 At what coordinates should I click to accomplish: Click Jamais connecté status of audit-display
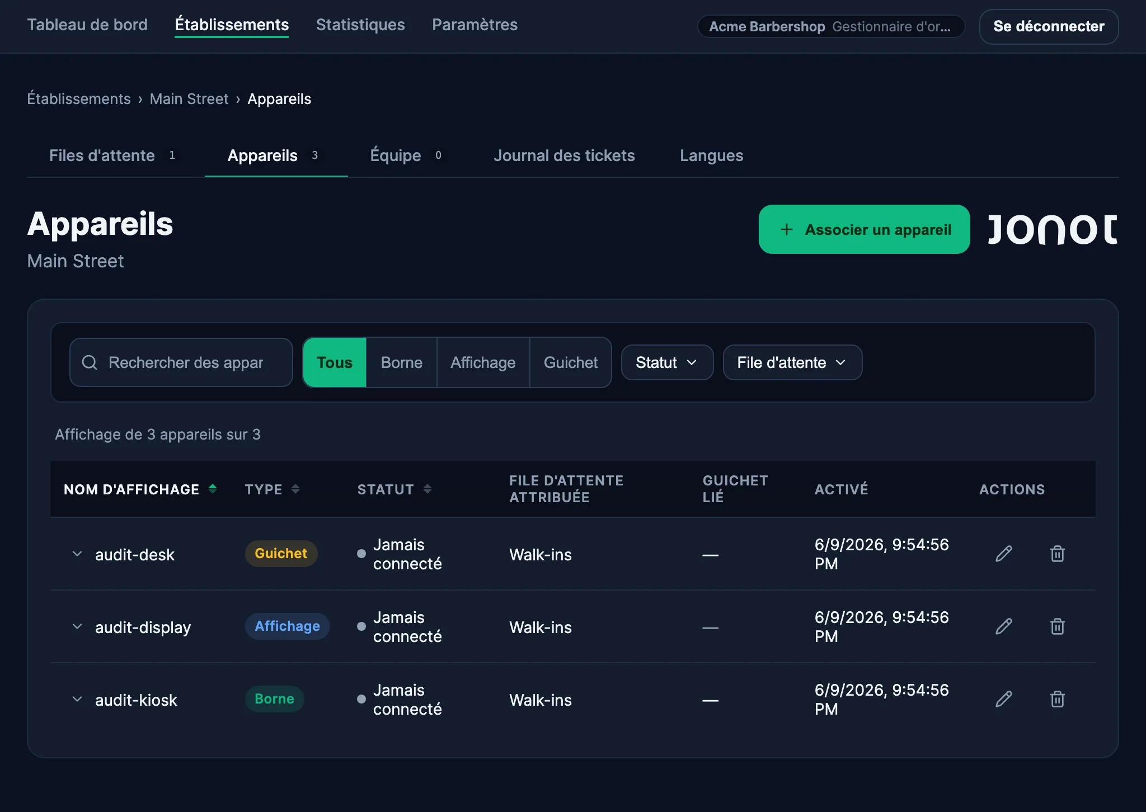[x=400, y=627]
